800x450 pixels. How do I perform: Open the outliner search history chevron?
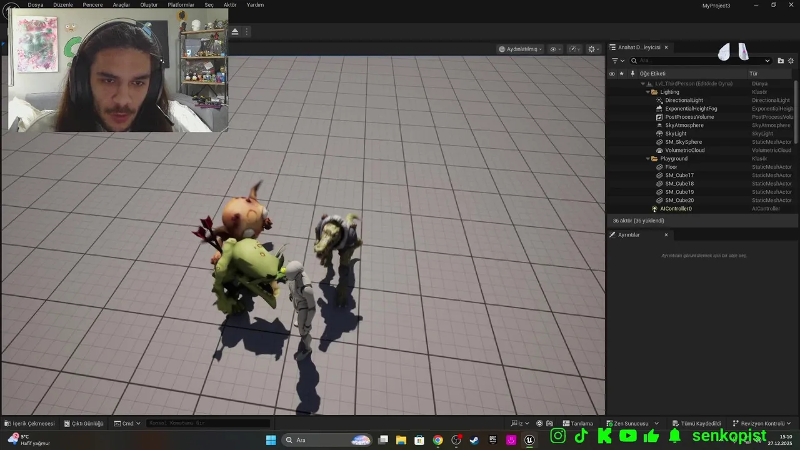point(767,61)
